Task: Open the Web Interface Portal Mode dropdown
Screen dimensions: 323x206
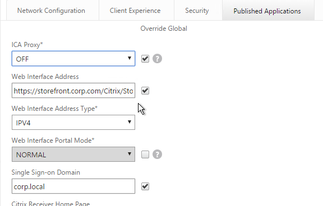Action: [x=73, y=154]
